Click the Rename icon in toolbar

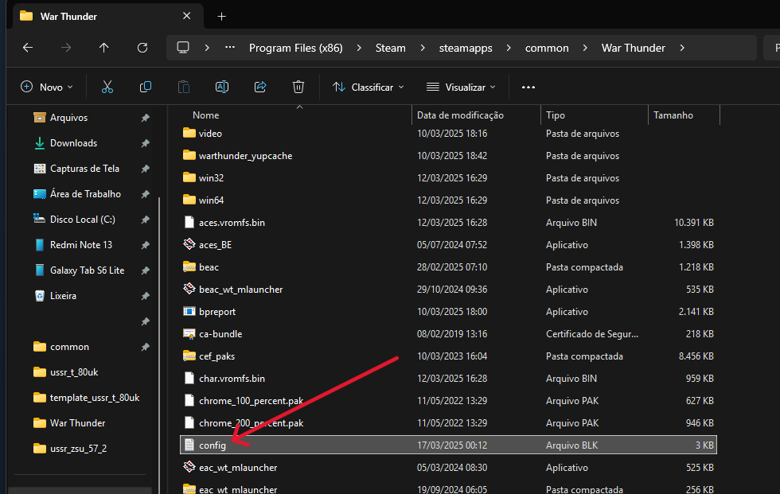point(222,87)
